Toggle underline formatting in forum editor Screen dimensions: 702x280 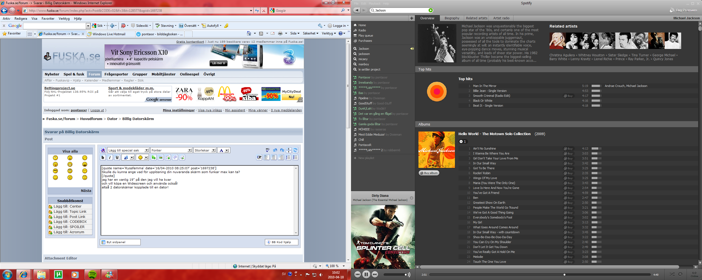click(117, 157)
